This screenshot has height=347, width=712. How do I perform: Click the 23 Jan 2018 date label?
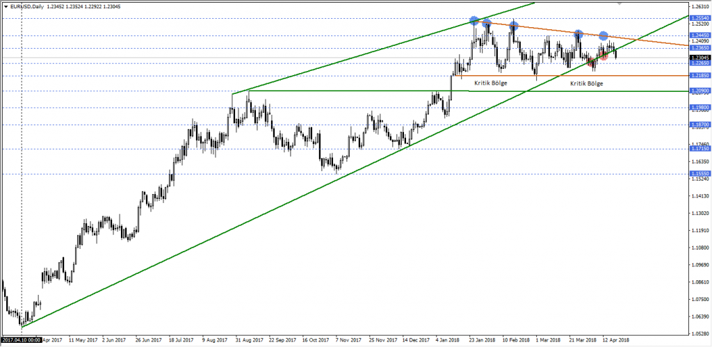pos(483,340)
